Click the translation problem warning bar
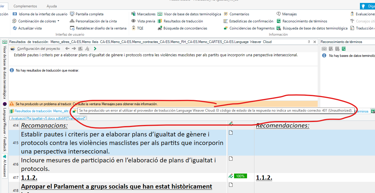The image size is (375, 193). point(163,104)
